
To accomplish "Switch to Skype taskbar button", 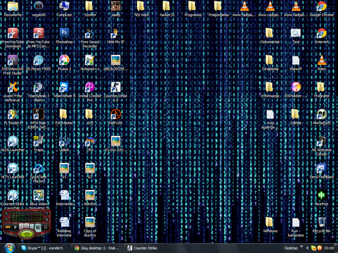I will 44,248.
